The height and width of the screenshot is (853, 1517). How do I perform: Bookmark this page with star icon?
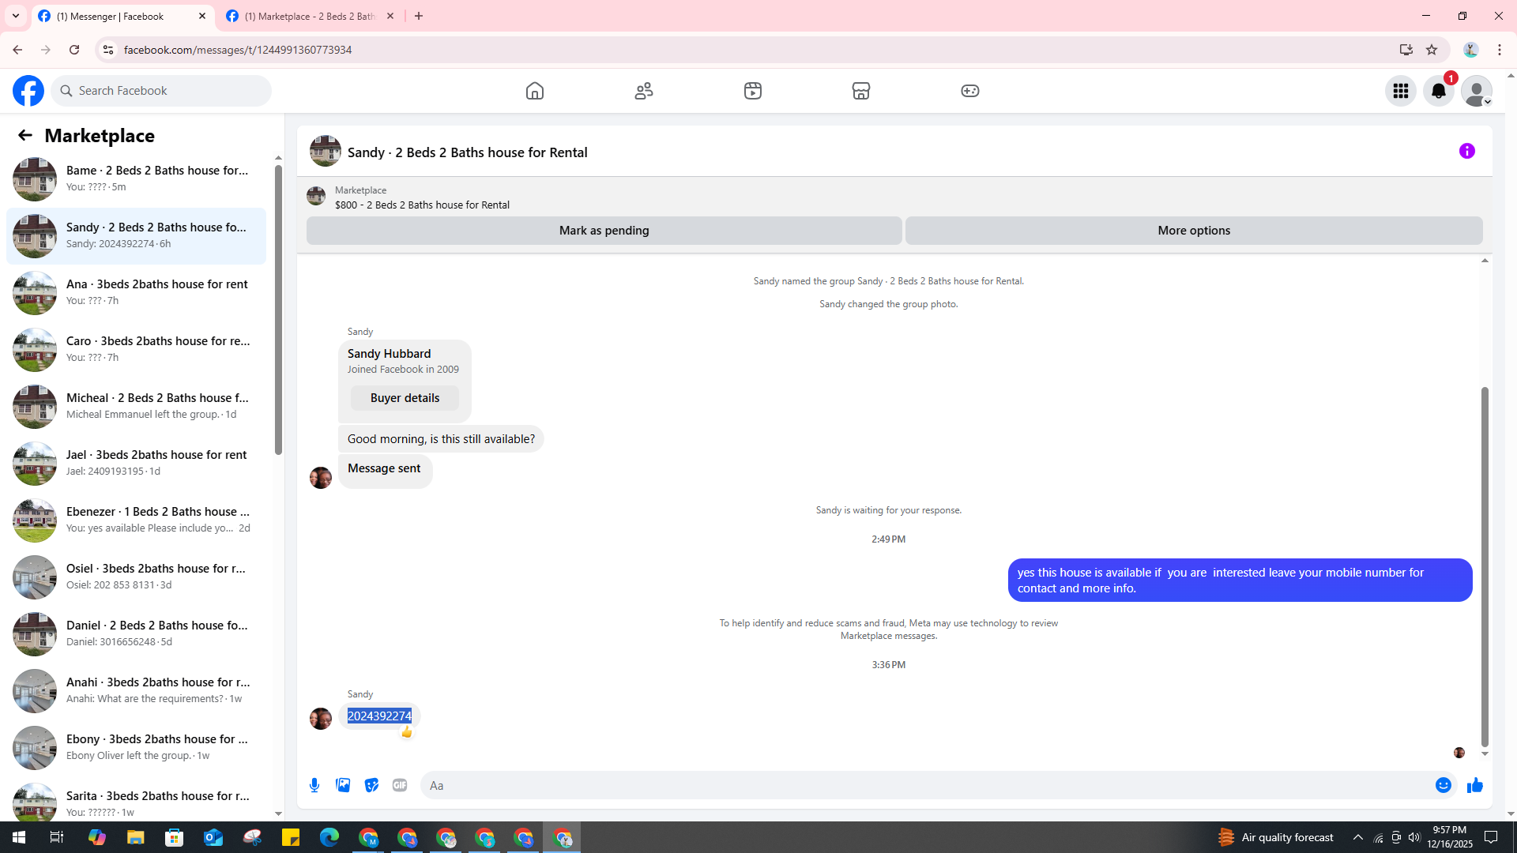click(1432, 50)
